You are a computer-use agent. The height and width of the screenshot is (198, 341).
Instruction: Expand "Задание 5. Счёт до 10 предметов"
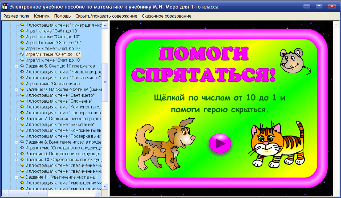[x=17, y=66]
